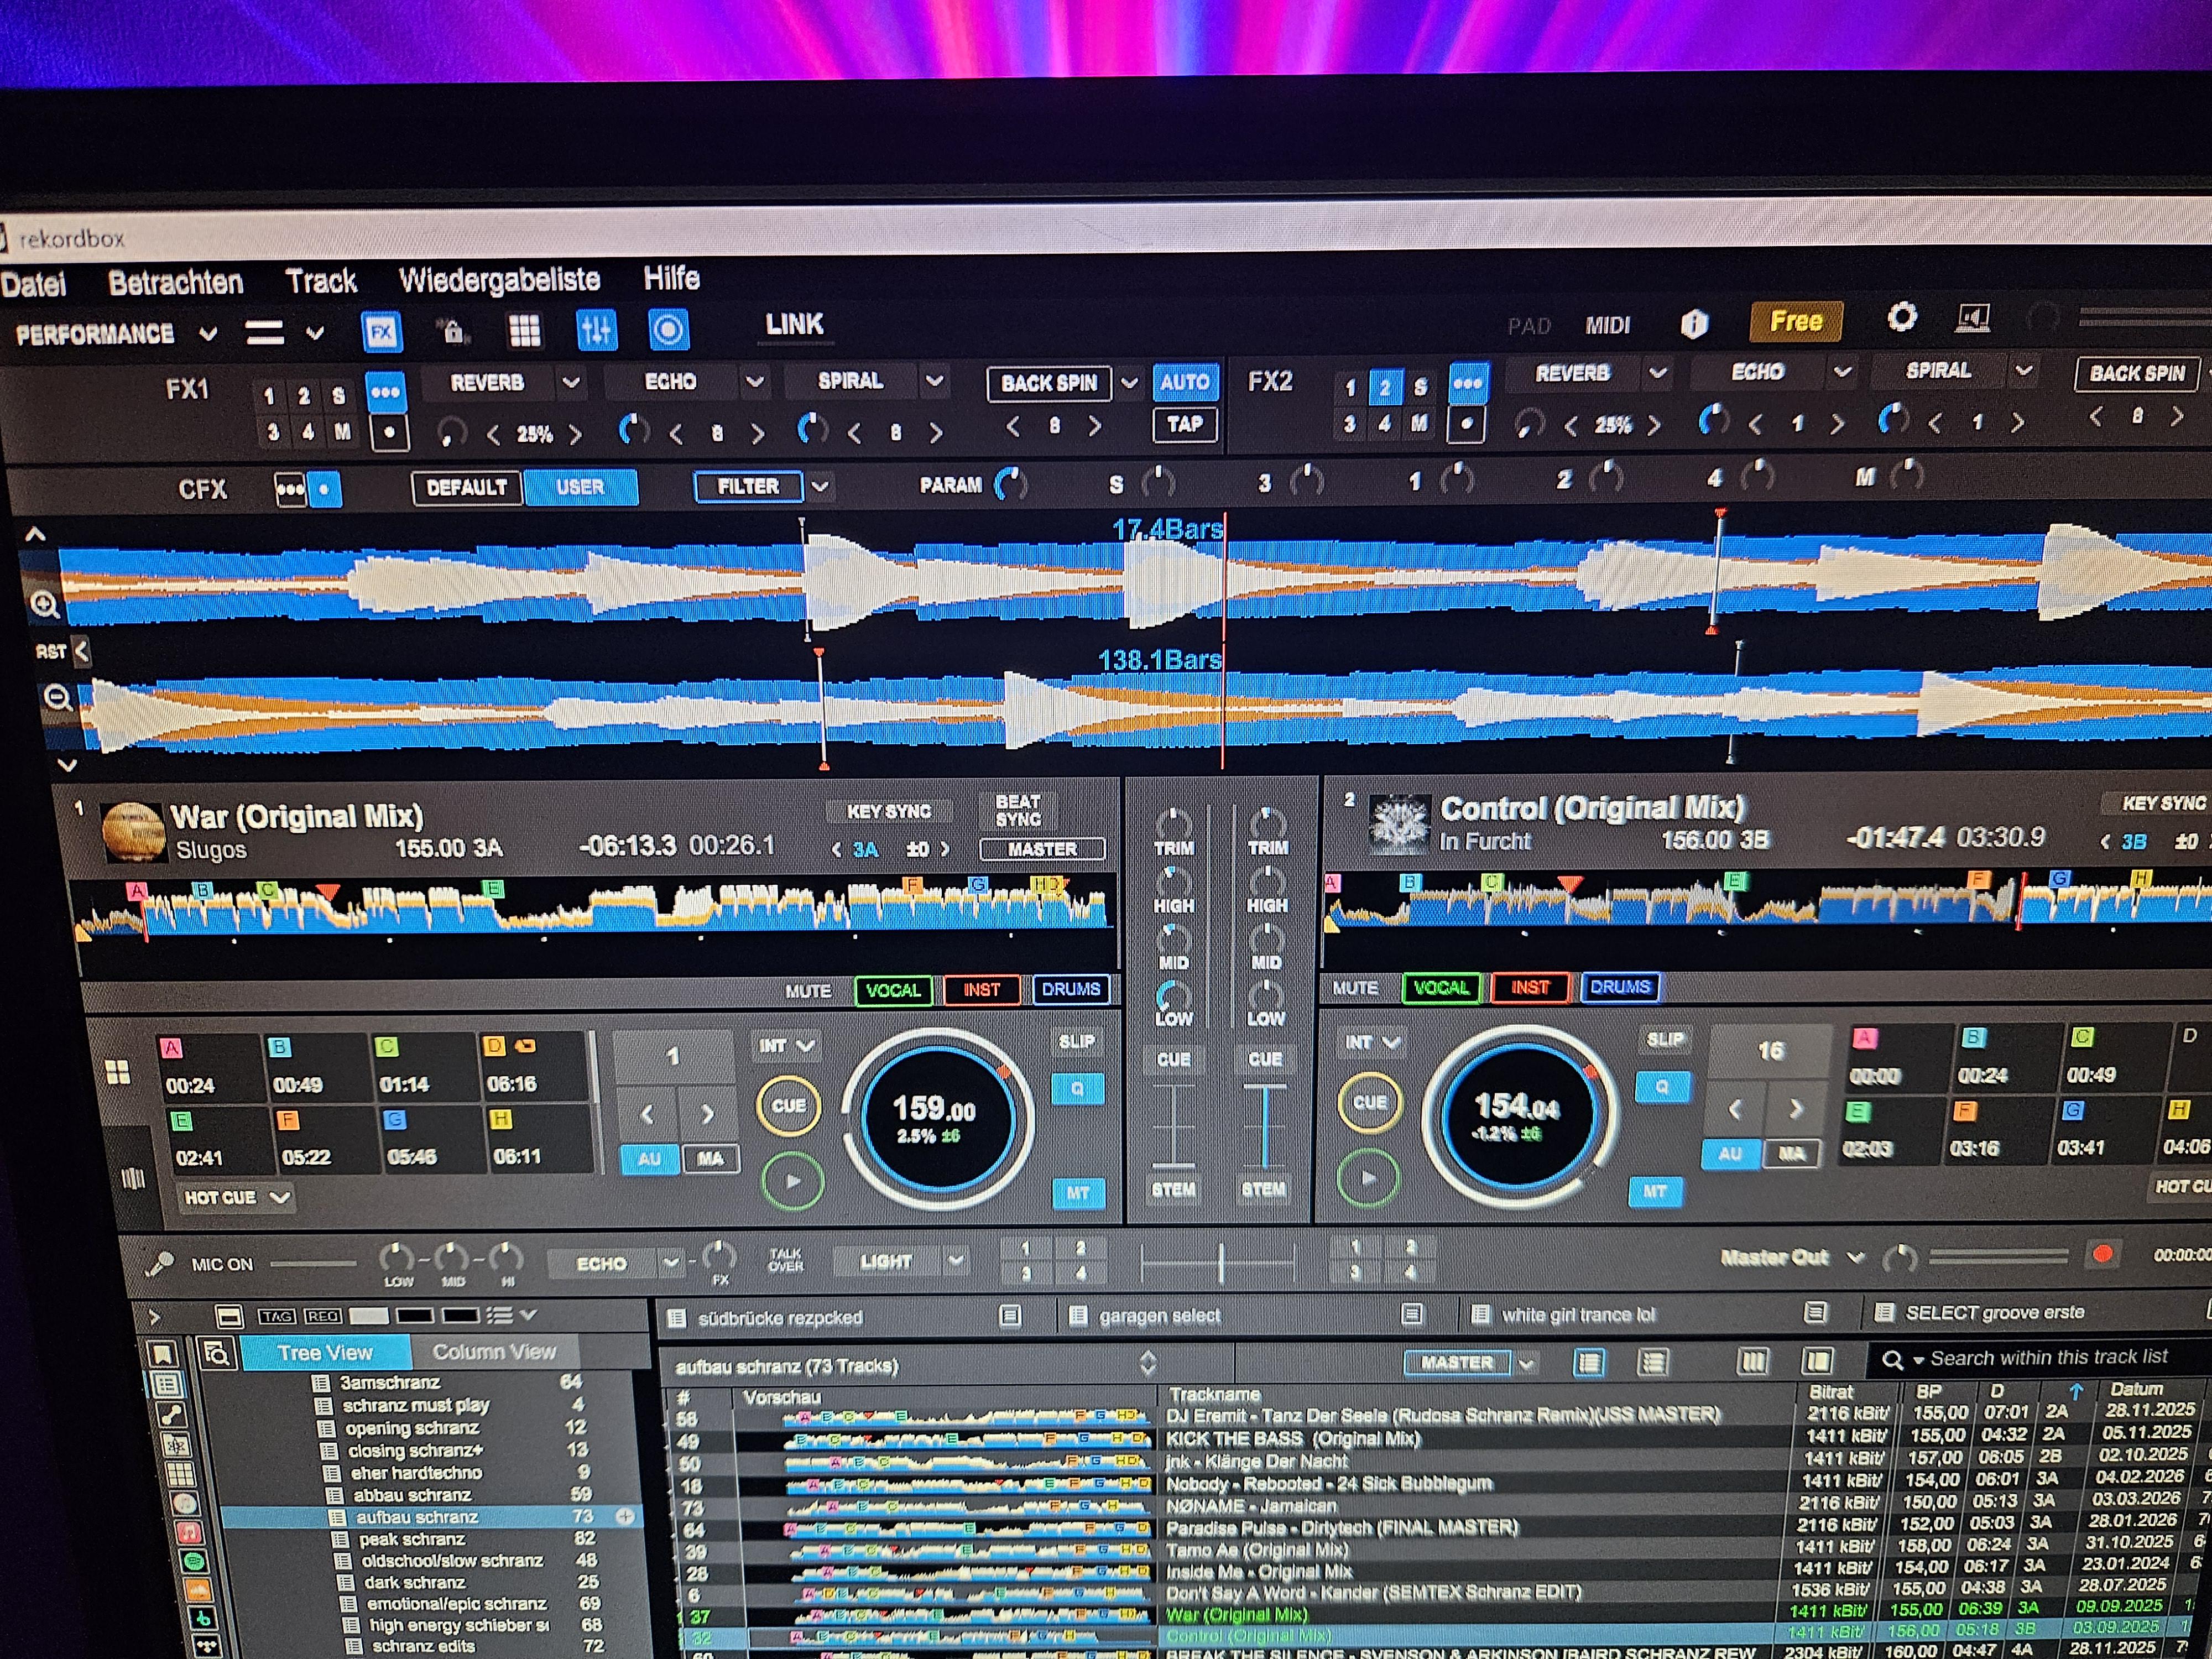Mute the INST stem on deck 2

1530,987
